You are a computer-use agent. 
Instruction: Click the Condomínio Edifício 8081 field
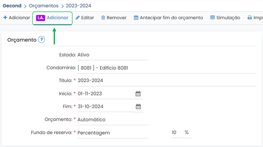[x=165, y=68]
